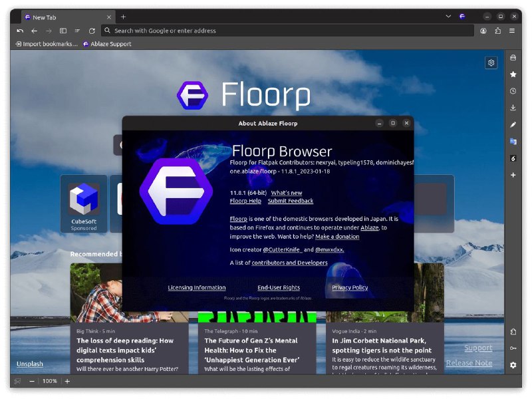The width and height of the screenshot is (532, 399).
Task: Open Floorp Help link
Action: point(245,201)
